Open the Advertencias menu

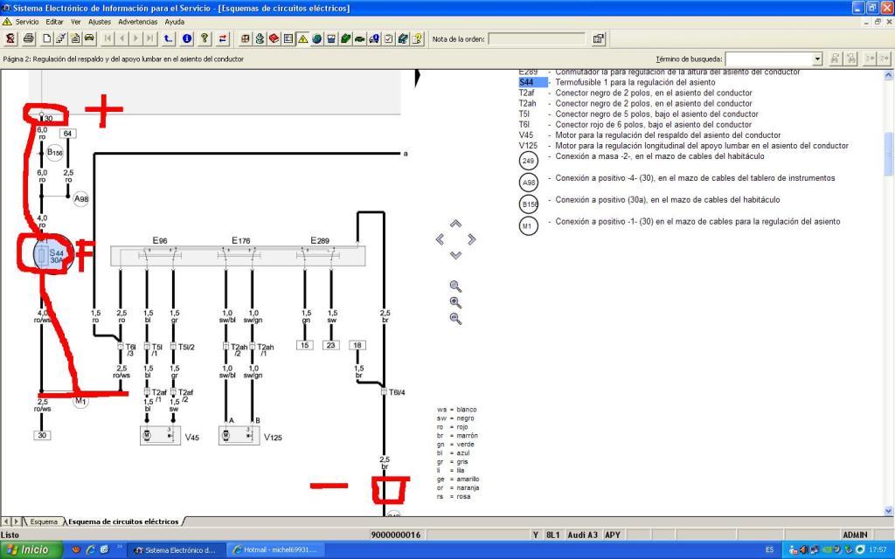(x=137, y=21)
